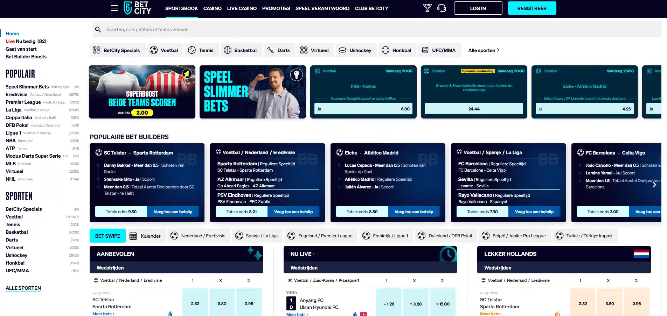Click statistics icon in Aanbevolen SC Telstar match
Screen dimensions: 667x316
[170, 314]
